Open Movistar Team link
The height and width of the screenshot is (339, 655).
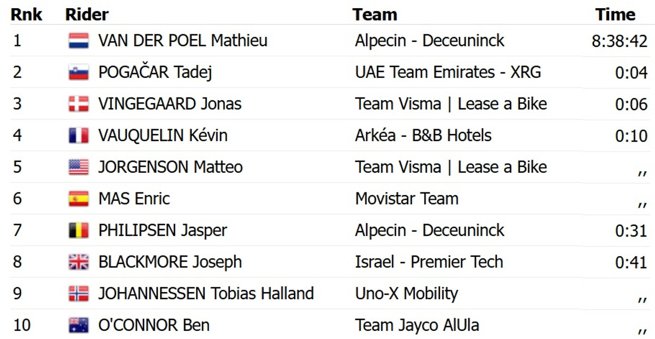(x=407, y=199)
